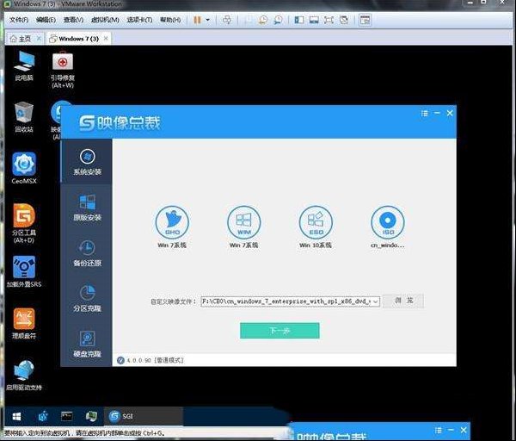Switch to the SGI taskbar button
This screenshot has width=516, height=441.
coord(144,416)
